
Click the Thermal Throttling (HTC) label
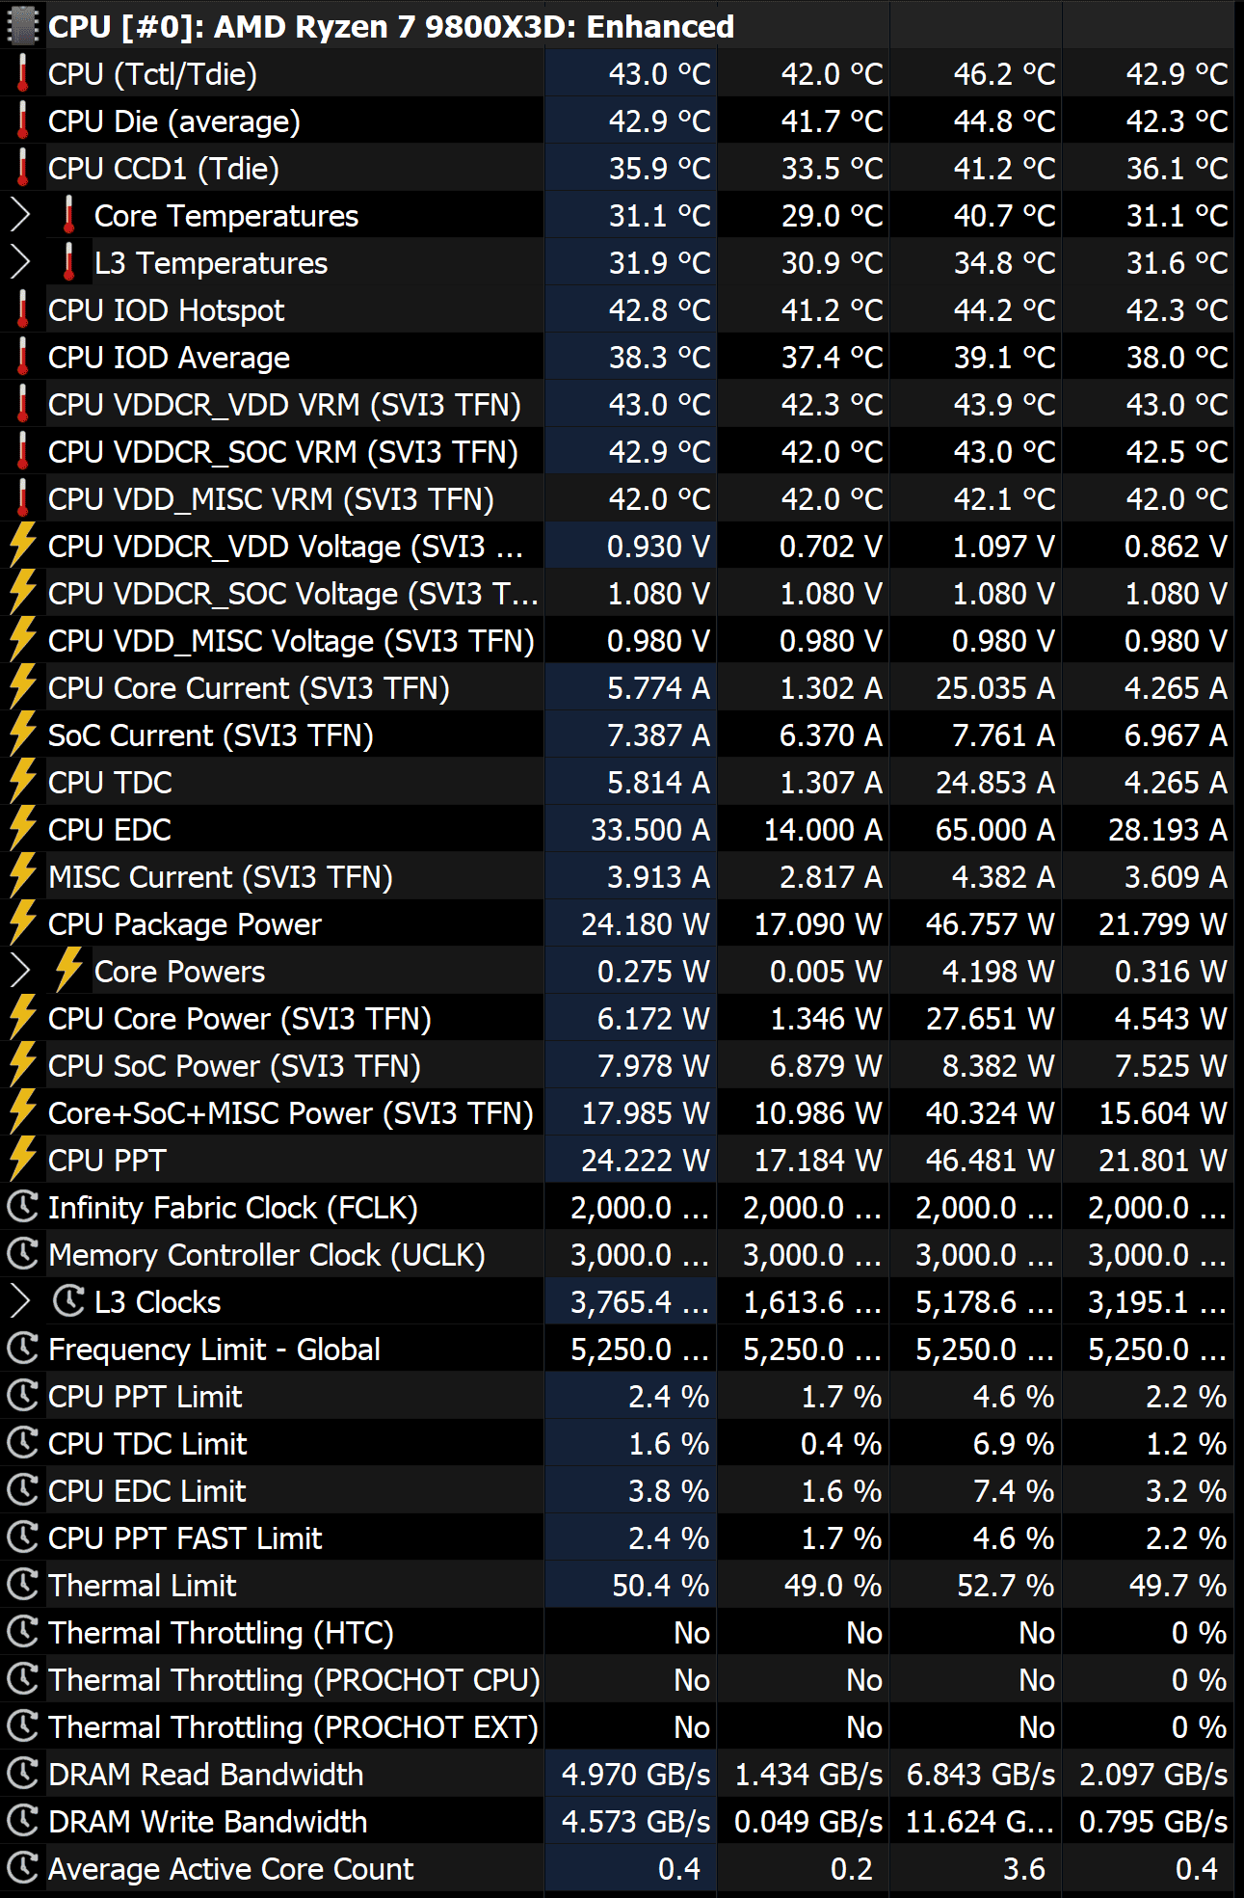pyautogui.click(x=221, y=1633)
